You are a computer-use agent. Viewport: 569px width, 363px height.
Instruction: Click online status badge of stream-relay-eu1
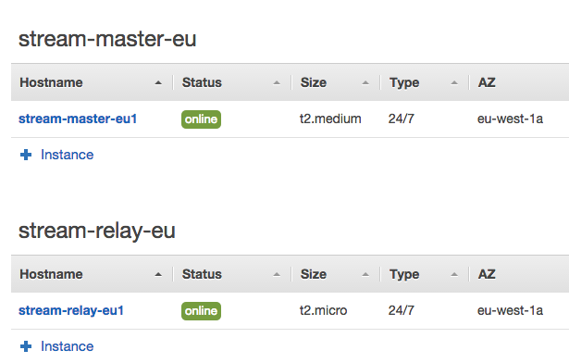tap(201, 311)
